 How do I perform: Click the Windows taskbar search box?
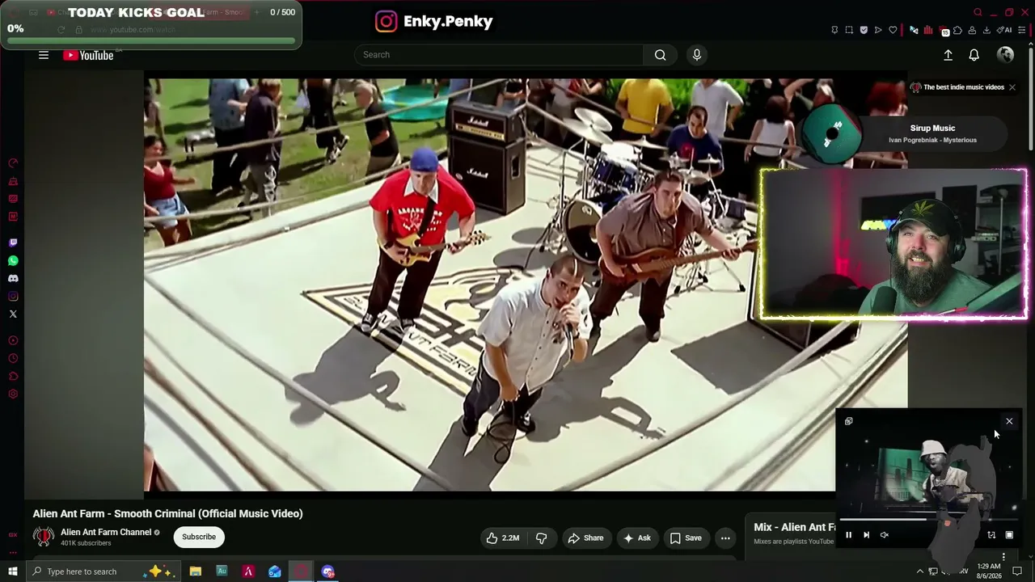click(x=102, y=571)
